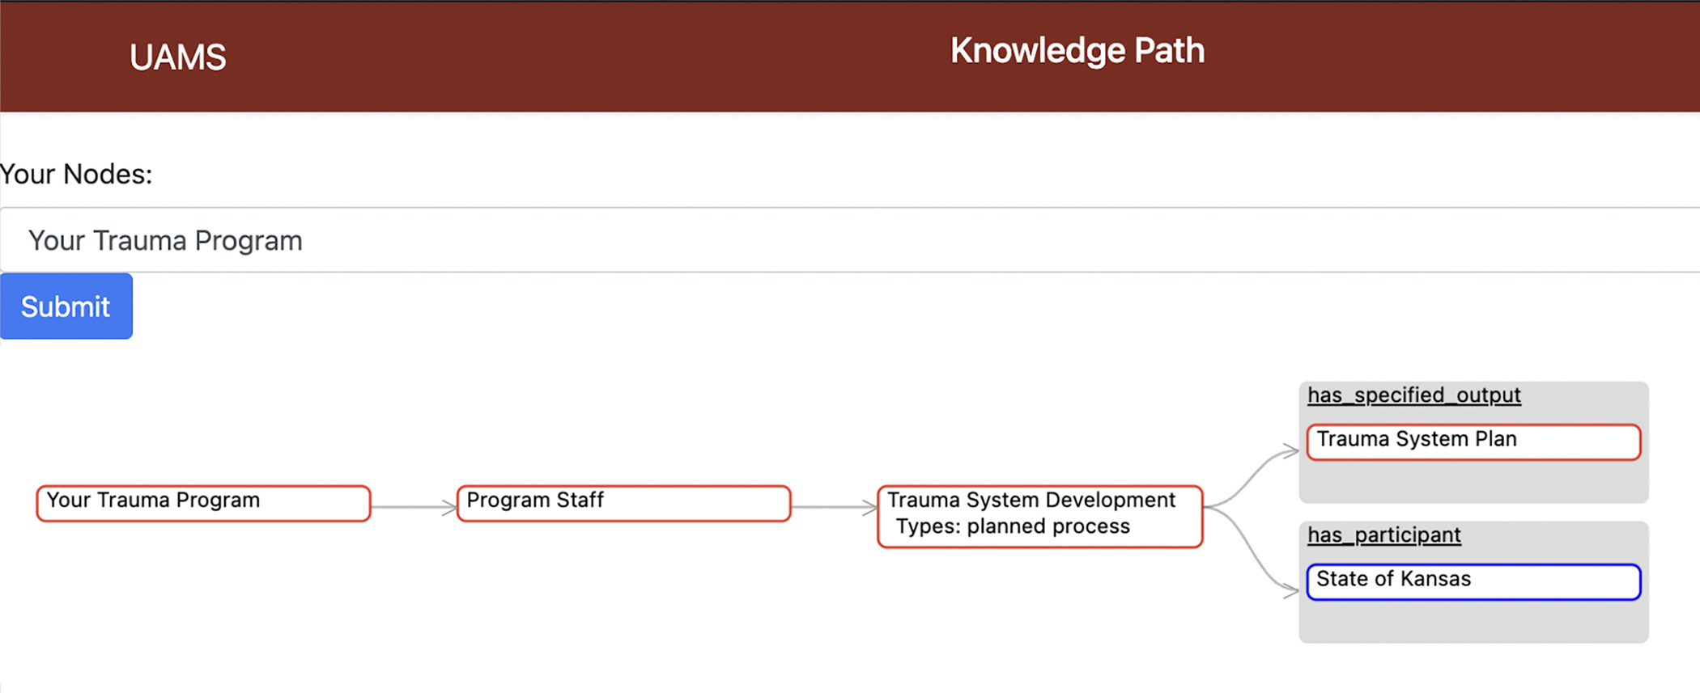Click the Knowledge Path header title
This screenshot has height=693, width=1700.
[1077, 51]
